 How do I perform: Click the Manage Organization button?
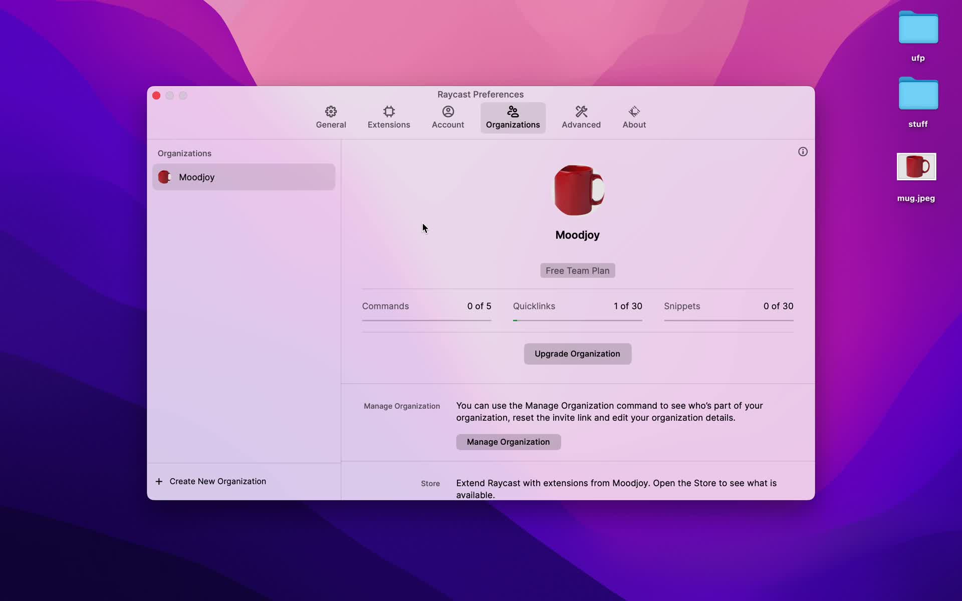pyautogui.click(x=508, y=442)
